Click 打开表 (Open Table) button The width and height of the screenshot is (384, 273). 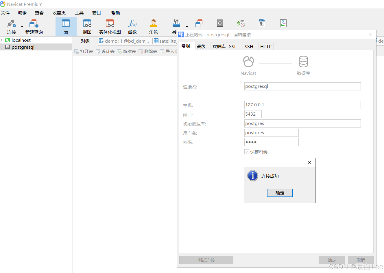84,51
